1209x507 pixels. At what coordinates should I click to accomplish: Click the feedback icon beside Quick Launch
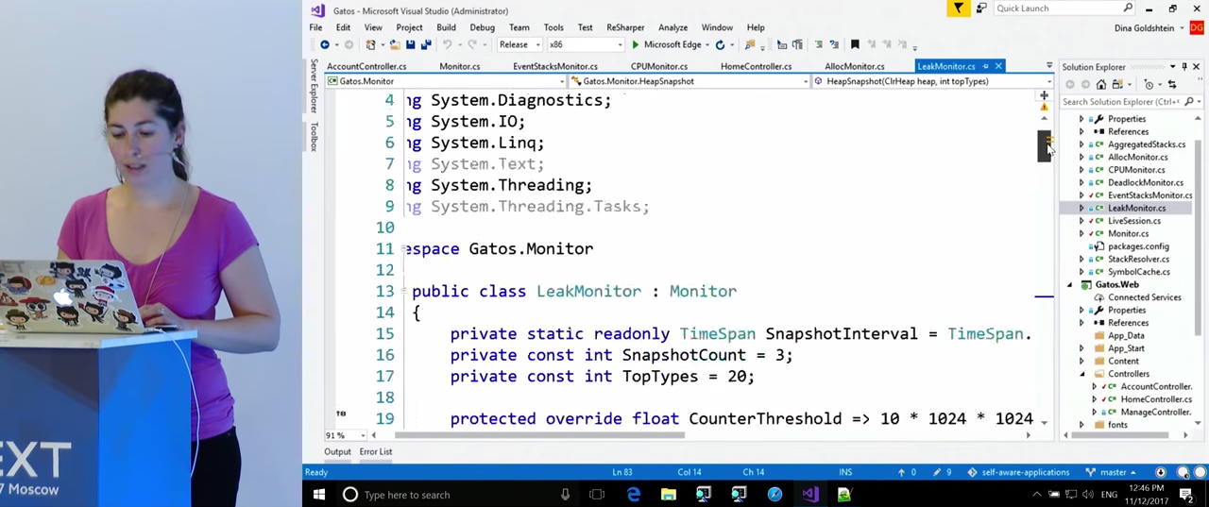[x=981, y=8]
